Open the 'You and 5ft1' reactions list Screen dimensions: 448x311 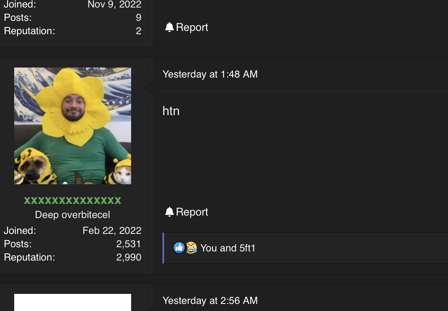point(228,248)
